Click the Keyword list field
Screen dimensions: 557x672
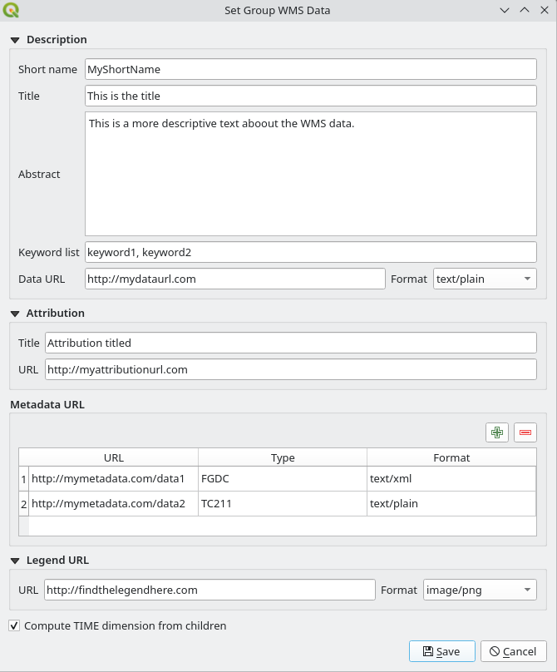coord(310,251)
